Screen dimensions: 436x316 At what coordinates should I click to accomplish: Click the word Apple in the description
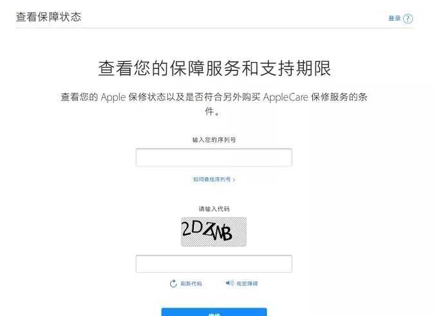tap(113, 97)
